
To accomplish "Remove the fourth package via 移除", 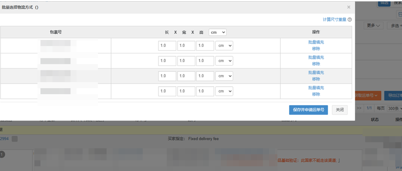I will pyautogui.click(x=316, y=94).
